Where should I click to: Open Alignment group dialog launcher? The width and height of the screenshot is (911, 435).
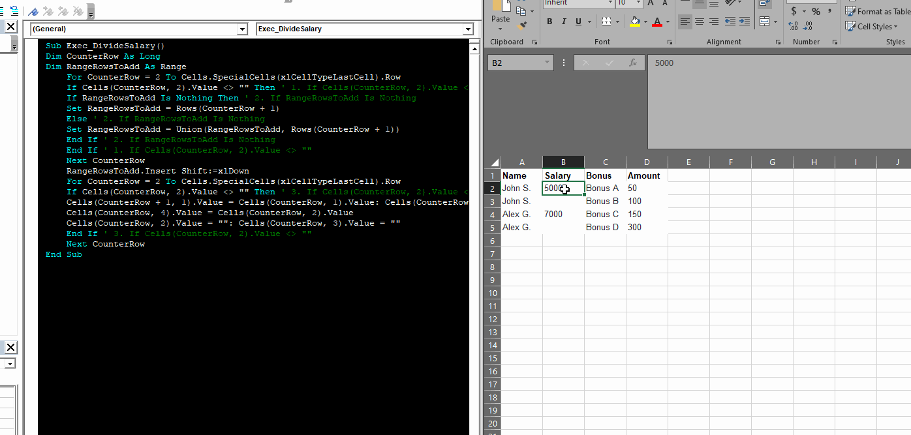coord(779,42)
